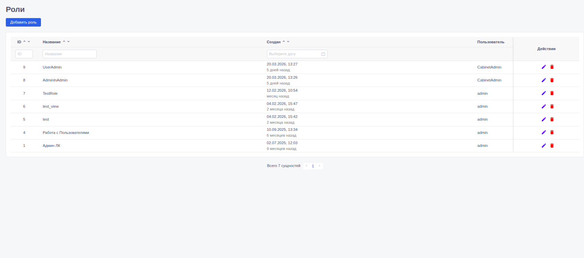Delete the test_view role
Image resolution: width=584 pixels, height=258 pixels.
(x=552, y=106)
